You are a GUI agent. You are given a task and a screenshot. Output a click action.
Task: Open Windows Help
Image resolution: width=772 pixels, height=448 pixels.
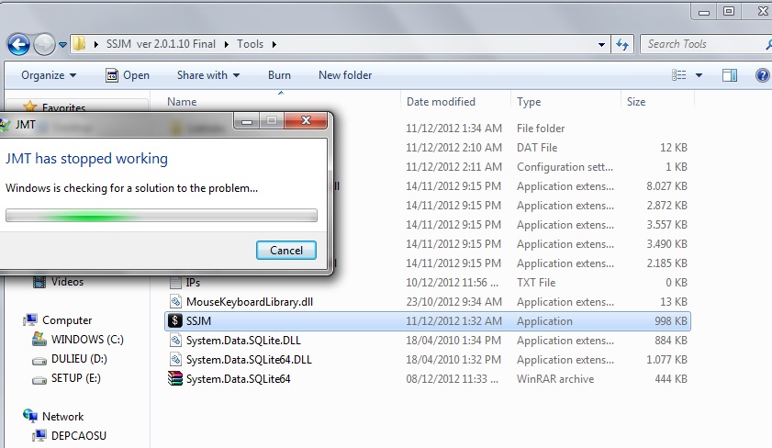(762, 75)
